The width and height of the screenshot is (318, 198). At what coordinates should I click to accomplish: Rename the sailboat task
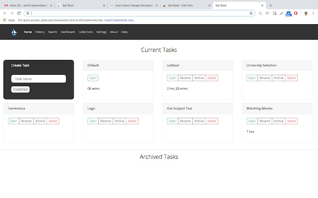(185, 78)
